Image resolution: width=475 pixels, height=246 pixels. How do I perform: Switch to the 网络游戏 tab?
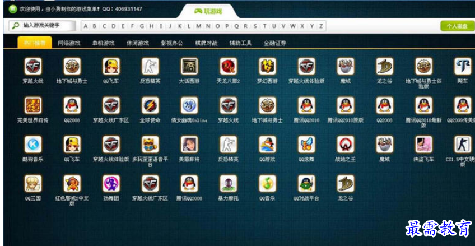coord(69,43)
